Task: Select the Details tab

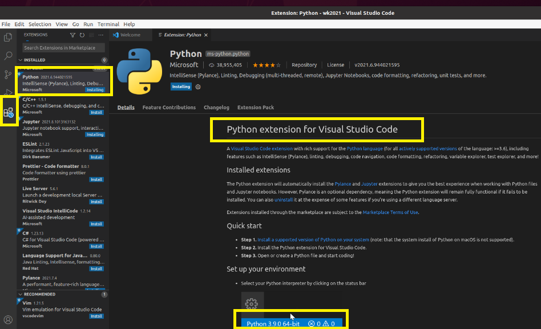Action: pos(126,108)
